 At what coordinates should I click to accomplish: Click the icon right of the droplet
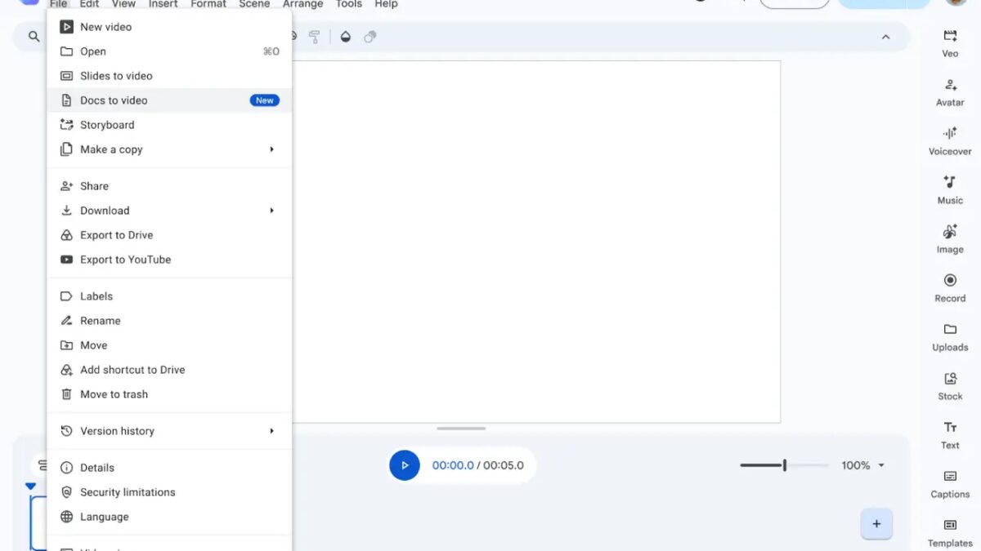[370, 37]
